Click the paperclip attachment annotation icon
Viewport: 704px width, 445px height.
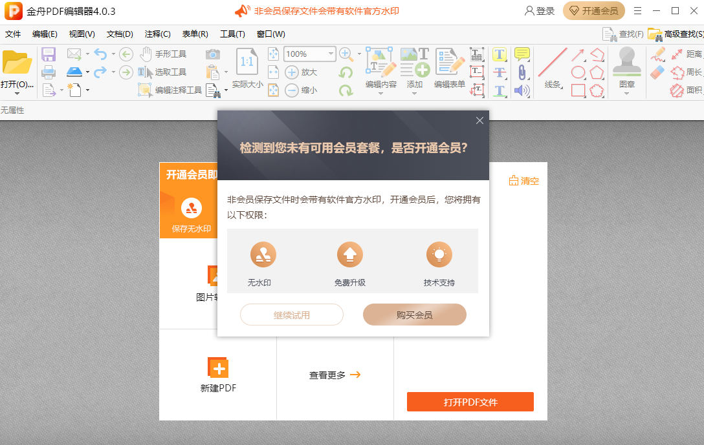[x=522, y=72]
